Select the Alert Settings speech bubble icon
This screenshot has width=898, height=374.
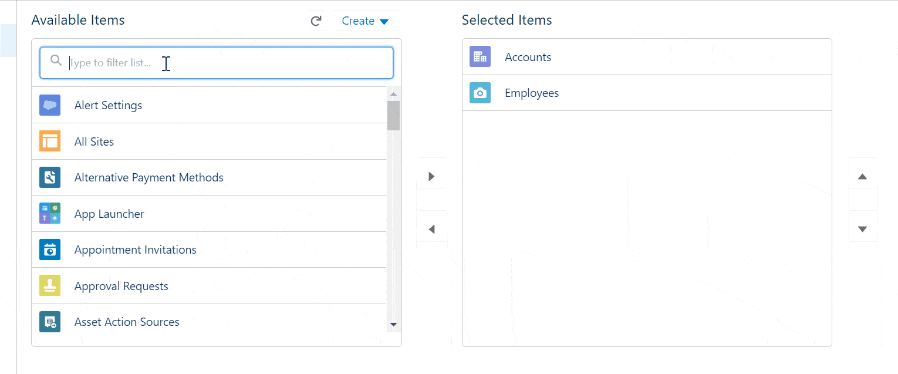coord(50,105)
